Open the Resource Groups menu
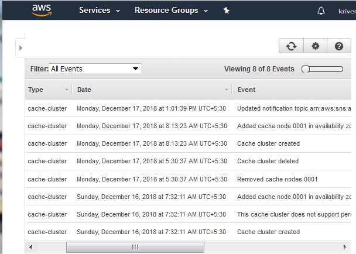The image size is (356, 254). 171,11
